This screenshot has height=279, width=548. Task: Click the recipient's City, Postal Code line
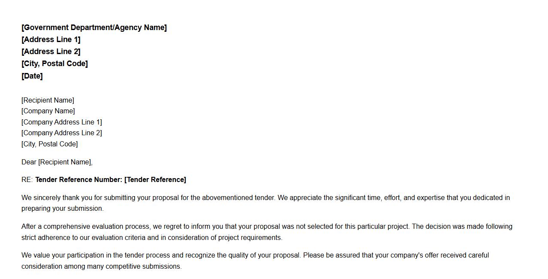(49, 144)
